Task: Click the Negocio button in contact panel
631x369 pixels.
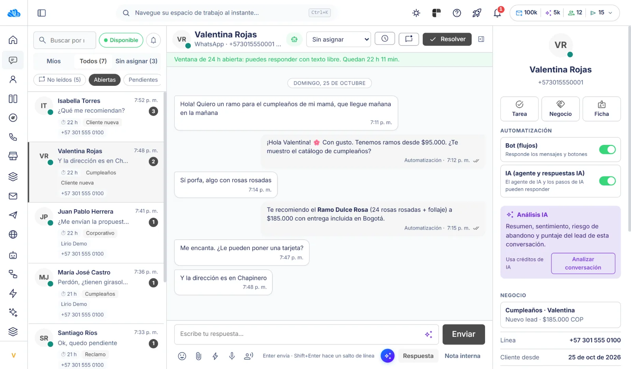Action: coord(560,109)
